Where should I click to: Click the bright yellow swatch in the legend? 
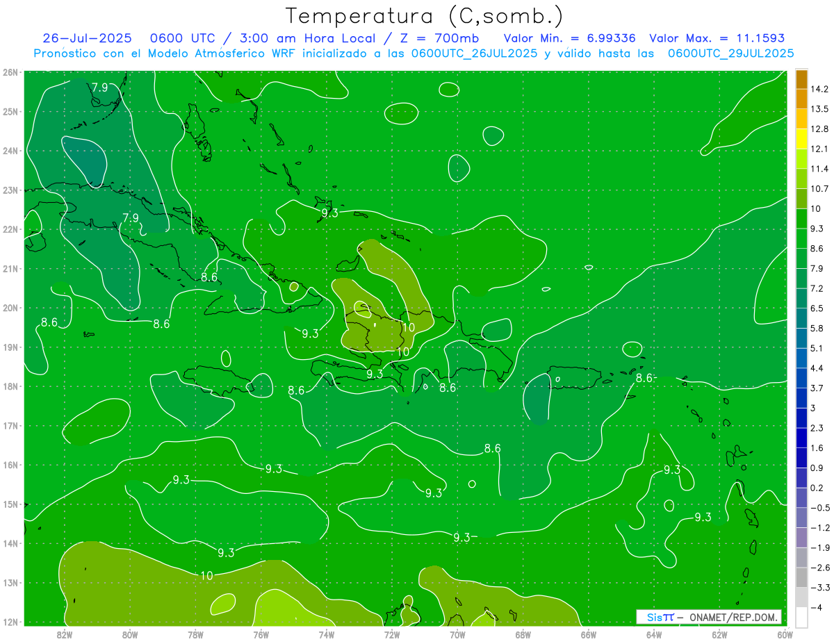(801, 139)
